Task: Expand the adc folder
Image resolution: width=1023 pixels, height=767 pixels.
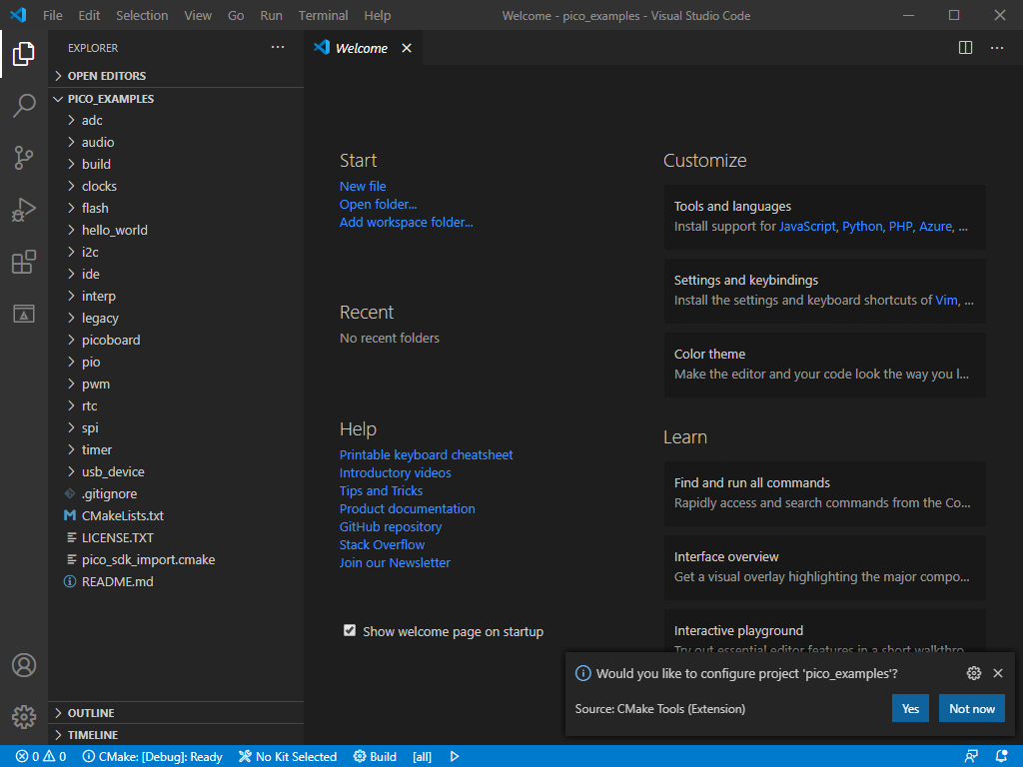Action: pos(176,120)
